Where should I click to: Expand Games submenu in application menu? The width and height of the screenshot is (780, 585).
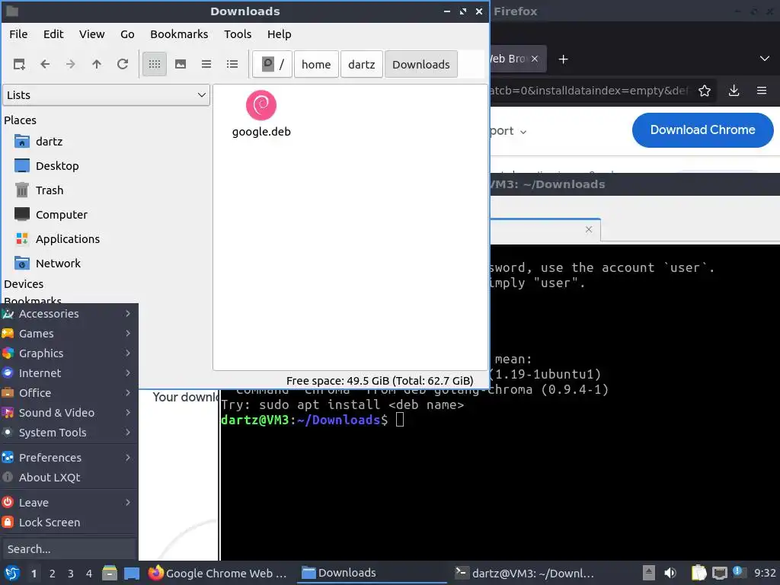(x=69, y=334)
